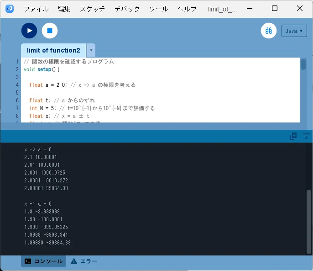The image size is (313, 271).
Task: Click the collapse console panel icon
Action: (x=306, y=136)
